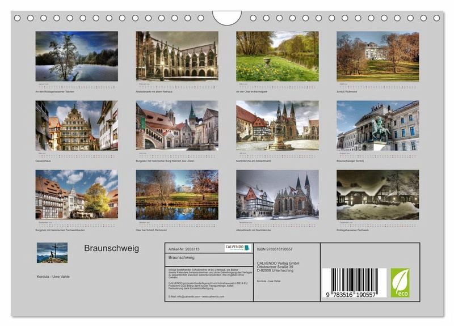Viewport: 454px width, 327px height.
Task: Open the Riddagshausener Fachwerk night photo
Action: click(x=377, y=194)
